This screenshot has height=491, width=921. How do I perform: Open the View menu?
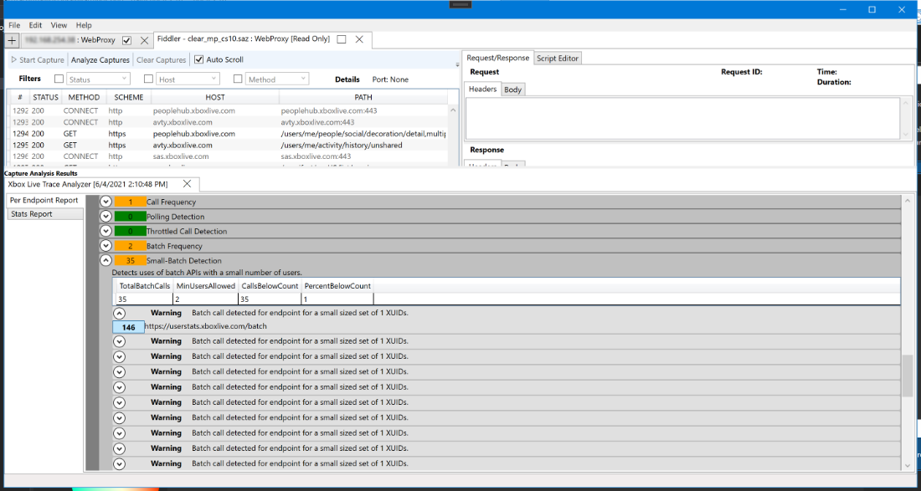(x=59, y=25)
